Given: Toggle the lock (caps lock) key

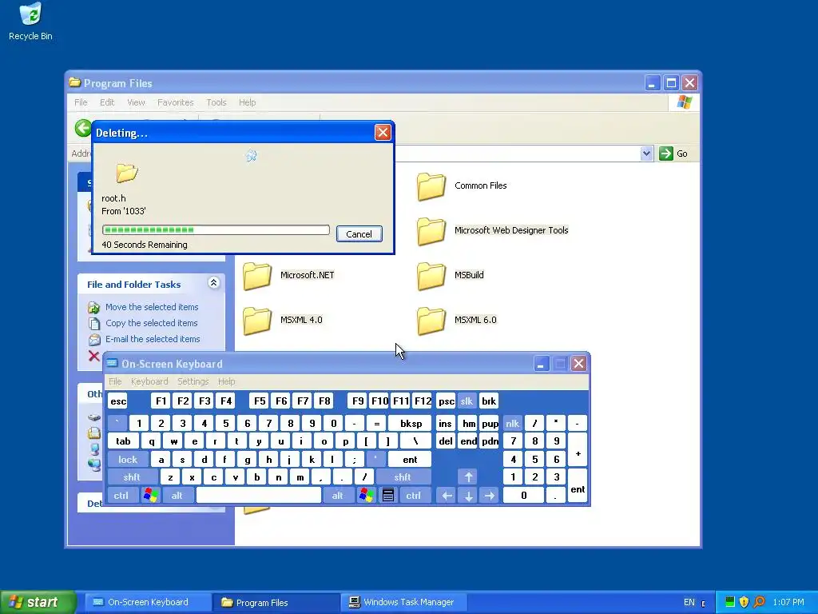Looking at the screenshot, I should 128,460.
